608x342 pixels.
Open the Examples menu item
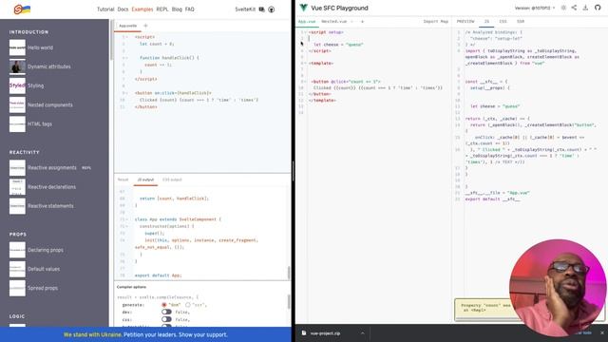click(142, 9)
